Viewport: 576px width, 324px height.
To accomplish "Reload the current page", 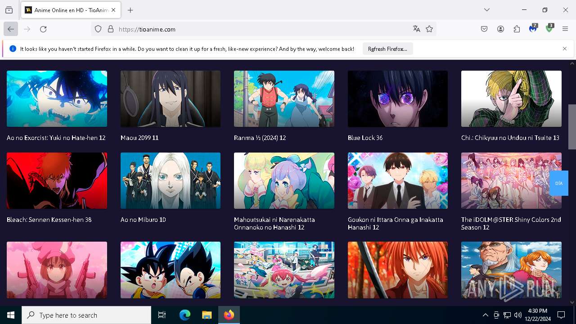I will point(43,29).
